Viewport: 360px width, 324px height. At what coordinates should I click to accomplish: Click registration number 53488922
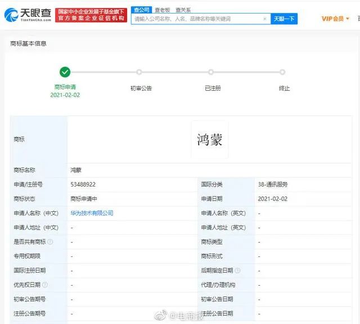click(83, 184)
